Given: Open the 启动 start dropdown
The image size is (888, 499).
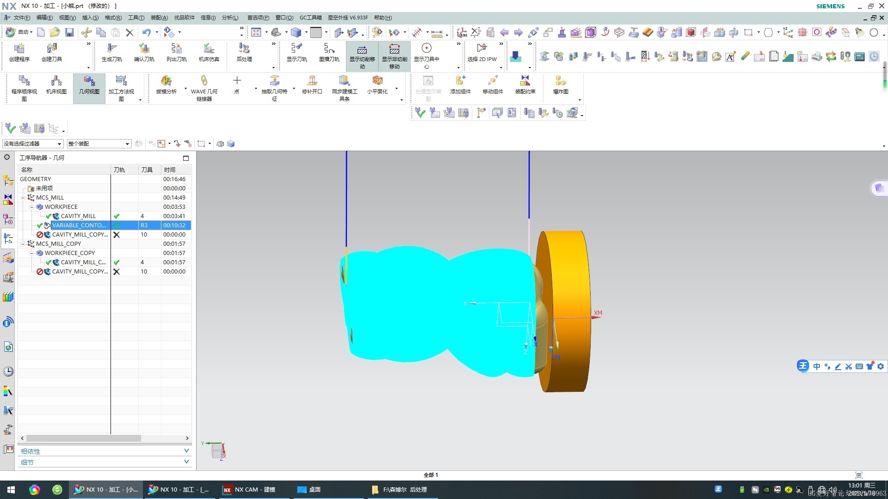Looking at the screenshot, I should [x=19, y=32].
